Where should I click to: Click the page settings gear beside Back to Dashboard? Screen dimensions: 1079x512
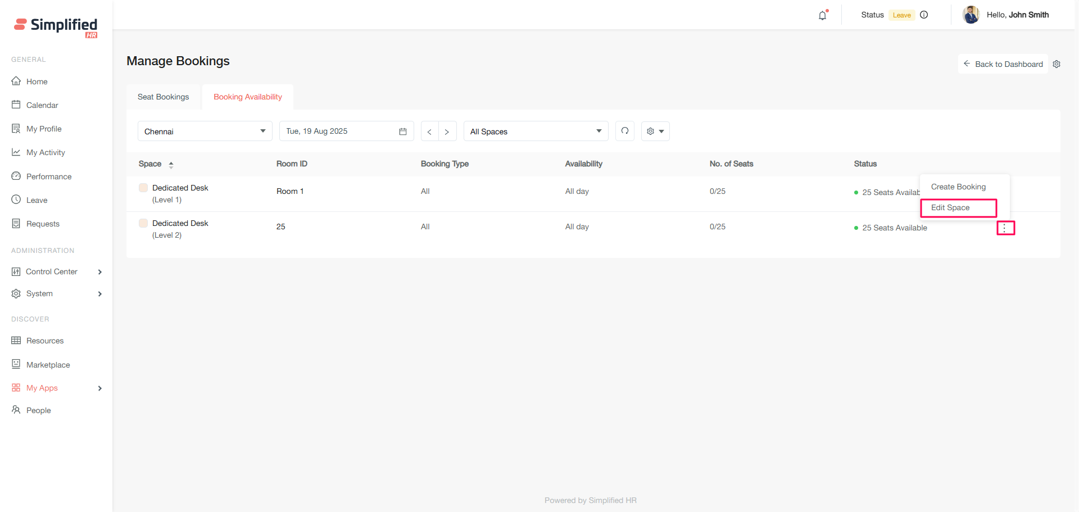1057,64
